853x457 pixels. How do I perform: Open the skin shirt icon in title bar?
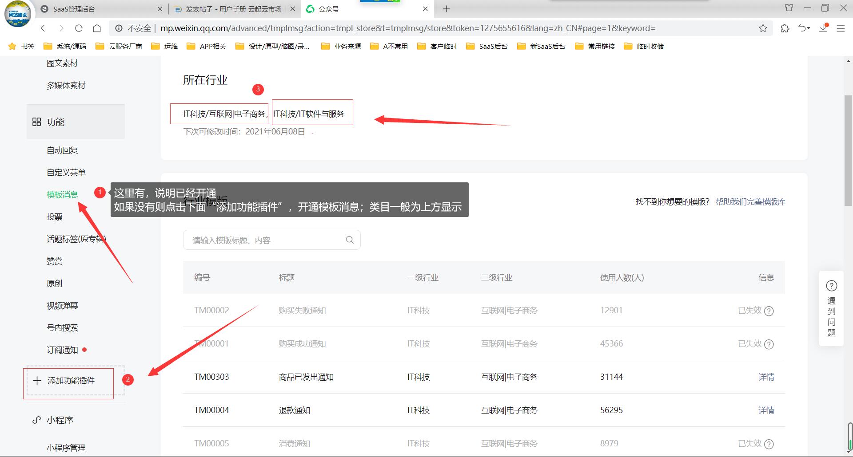[x=789, y=8]
